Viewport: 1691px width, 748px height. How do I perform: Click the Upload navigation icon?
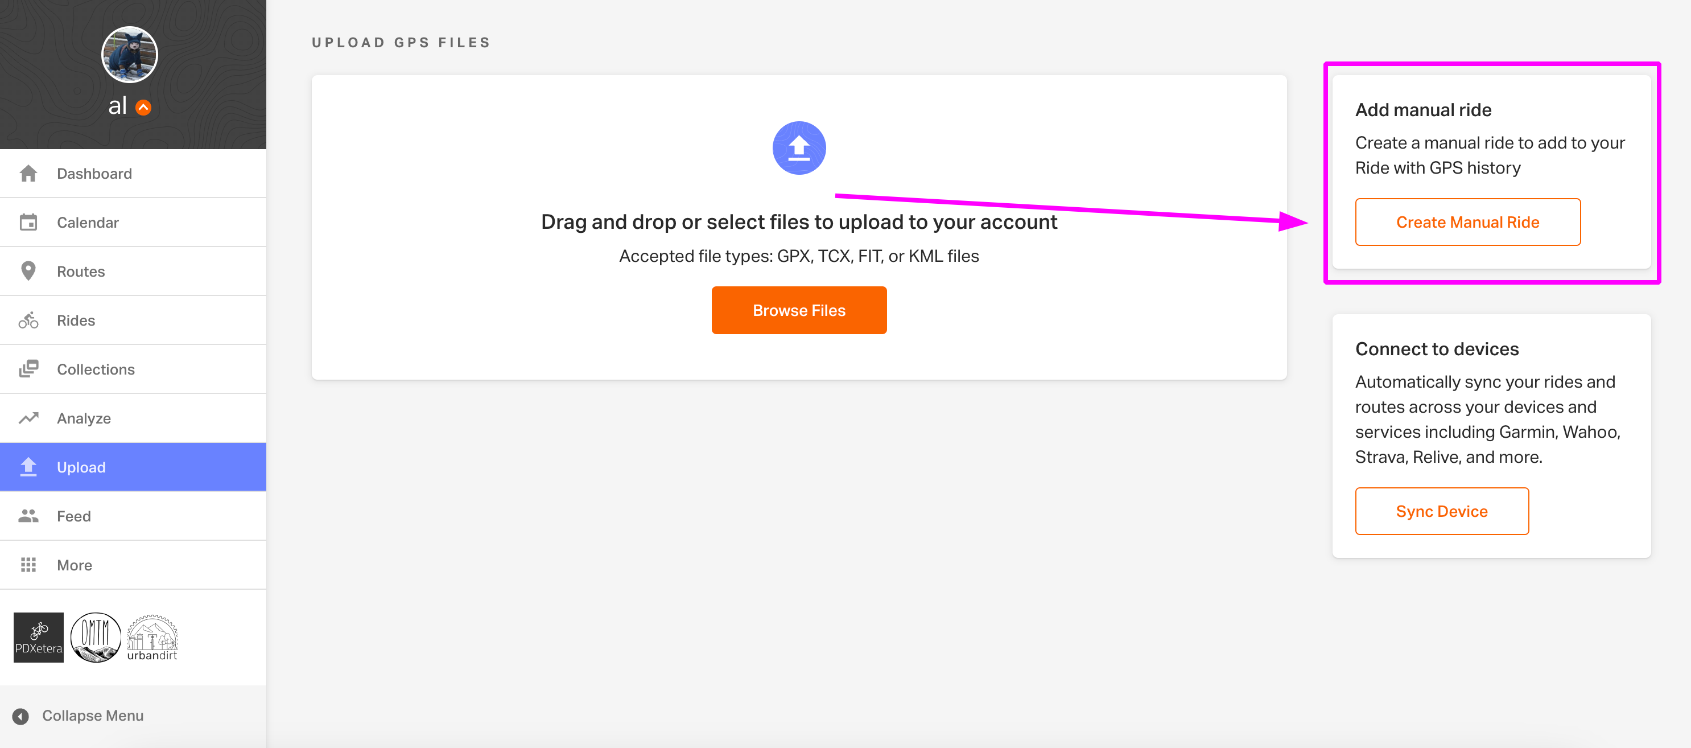click(x=29, y=466)
